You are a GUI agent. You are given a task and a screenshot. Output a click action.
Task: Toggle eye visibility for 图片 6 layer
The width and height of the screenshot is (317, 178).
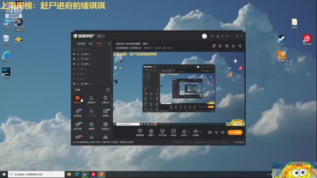pyautogui.click(x=74, y=64)
